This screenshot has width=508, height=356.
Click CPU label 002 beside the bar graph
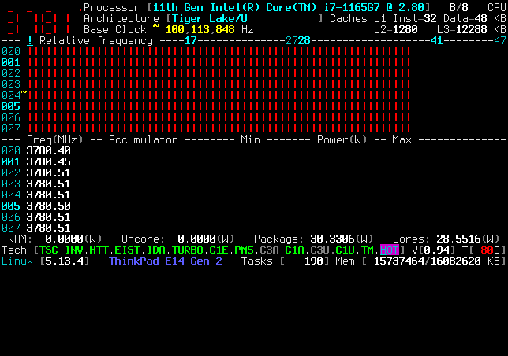point(11,74)
